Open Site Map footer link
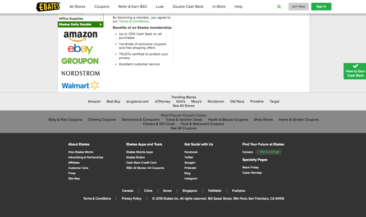Viewport: 366px width, 217px height. pyautogui.click(x=74, y=178)
